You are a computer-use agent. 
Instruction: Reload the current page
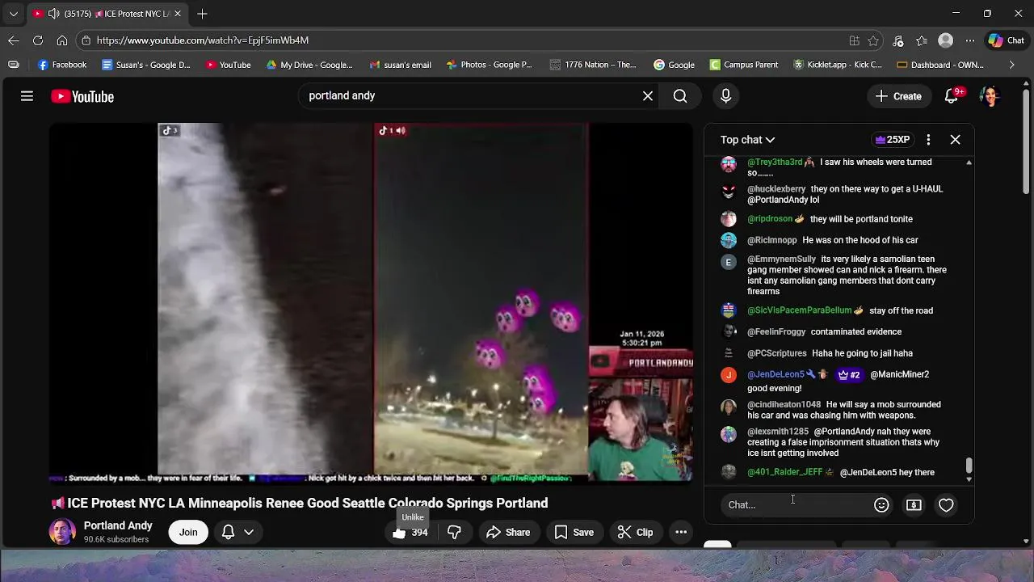coord(38,40)
